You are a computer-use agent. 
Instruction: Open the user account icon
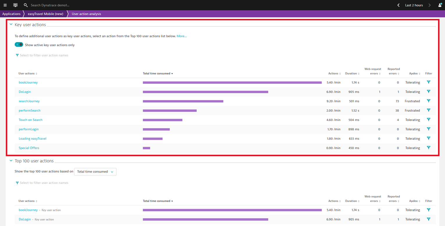(x=440, y=5)
